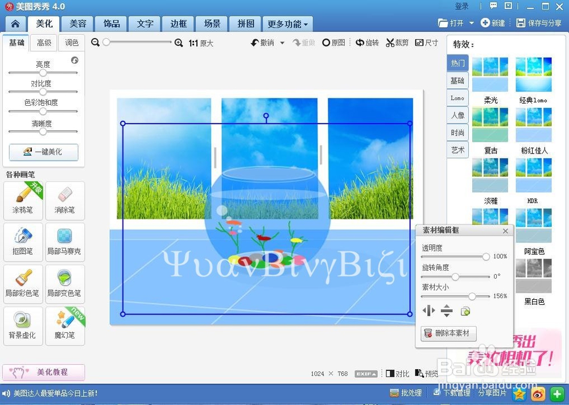Share to Weibo via status bar icon

[538, 394]
